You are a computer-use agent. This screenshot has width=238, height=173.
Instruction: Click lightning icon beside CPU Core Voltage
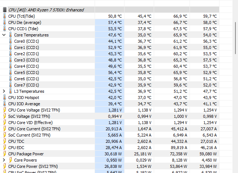pos(5,110)
